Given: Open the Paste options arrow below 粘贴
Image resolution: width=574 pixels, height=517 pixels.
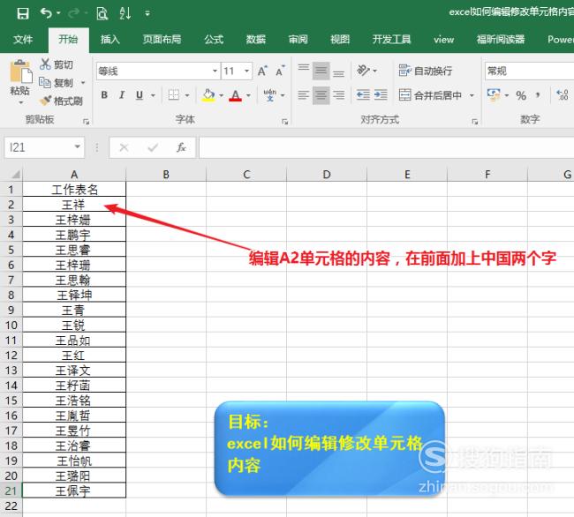Looking at the screenshot, I should 21,102.
